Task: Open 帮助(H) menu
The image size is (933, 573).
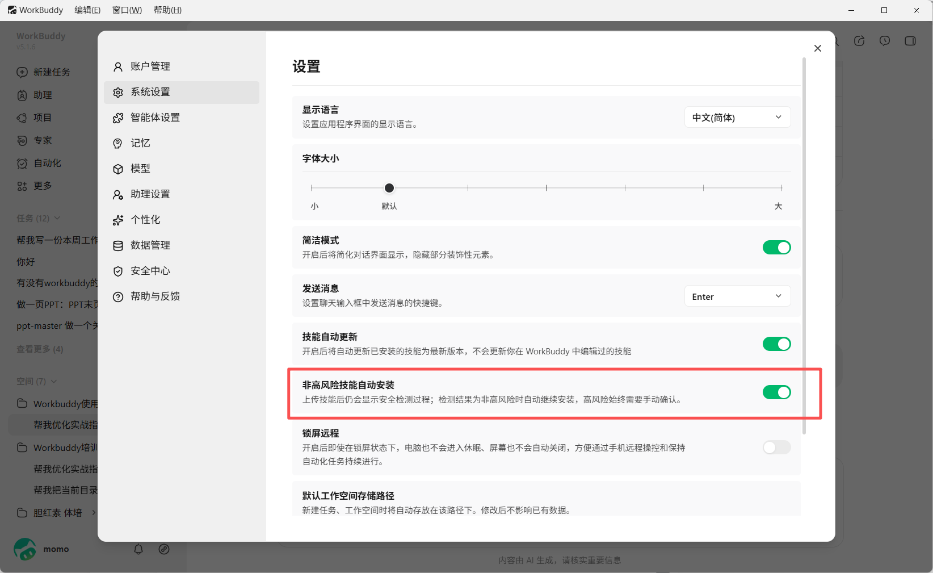Action: tap(168, 10)
